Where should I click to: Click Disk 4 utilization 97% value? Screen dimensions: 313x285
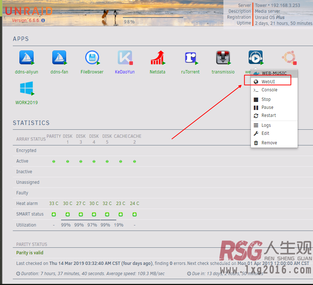click(x=92, y=225)
